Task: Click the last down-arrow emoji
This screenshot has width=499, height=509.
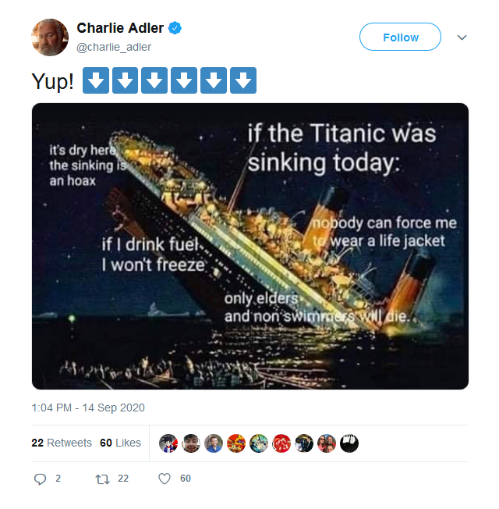Action: [243, 80]
